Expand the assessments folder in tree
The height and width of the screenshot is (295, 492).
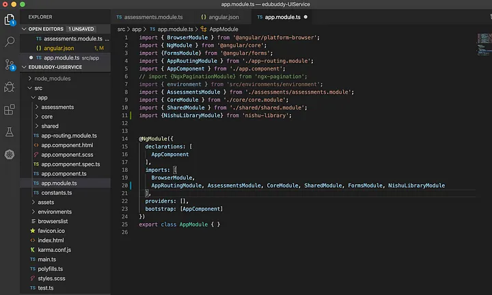[58, 107]
